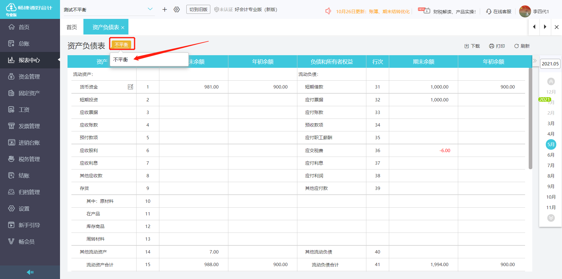The width and height of the screenshot is (562, 279).
Task: Click the orange 不平衡 status badge
Action: (x=122, y=44)
